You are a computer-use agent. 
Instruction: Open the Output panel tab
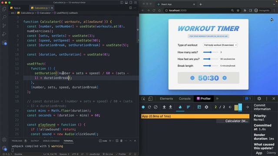click(x=35, y=141)
